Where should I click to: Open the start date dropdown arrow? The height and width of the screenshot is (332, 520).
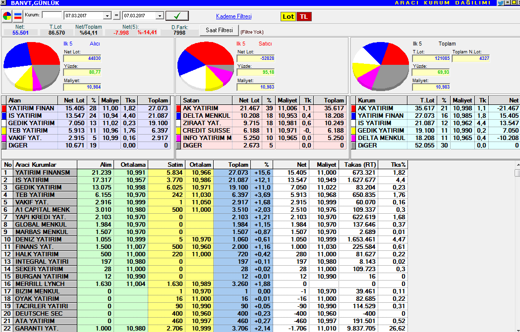[107, 15]
